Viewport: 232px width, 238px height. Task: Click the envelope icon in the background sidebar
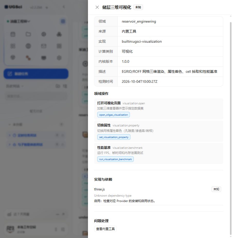pyautogui.click(x=44, y=46)
